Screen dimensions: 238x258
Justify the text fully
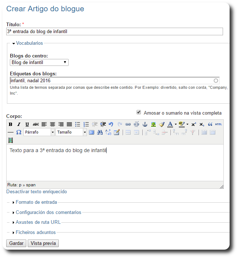(x=69, y=124)
